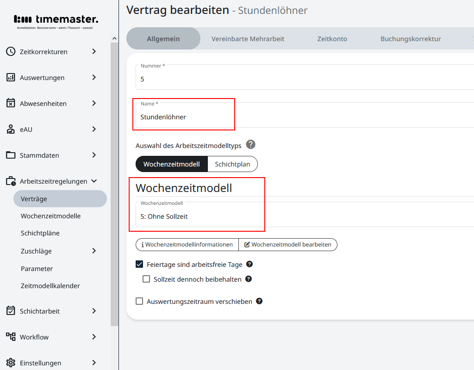Switch to the Zeitkonto tab

(x=332, y=39)
